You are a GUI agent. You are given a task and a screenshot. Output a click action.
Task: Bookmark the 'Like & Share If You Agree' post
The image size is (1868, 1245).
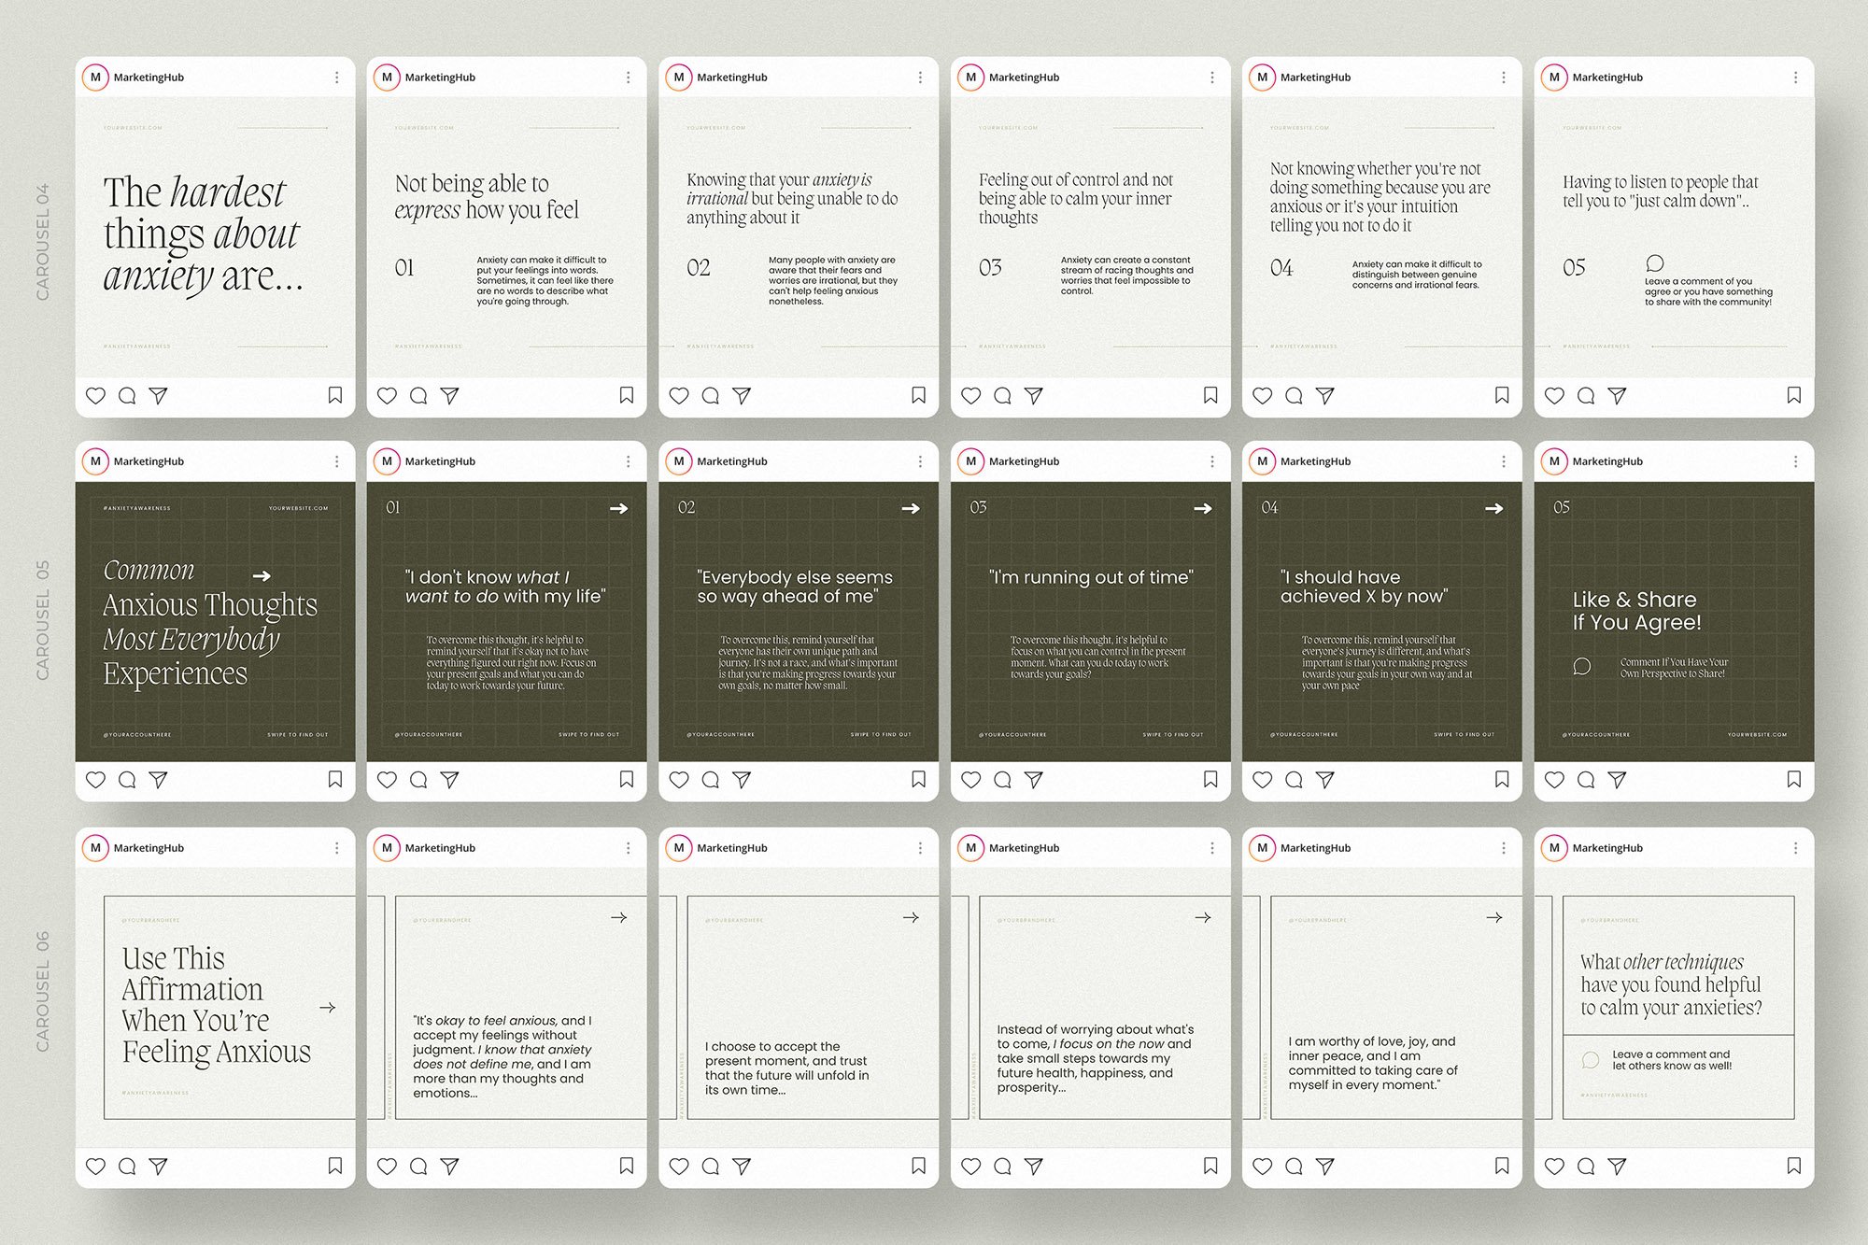1794,779
